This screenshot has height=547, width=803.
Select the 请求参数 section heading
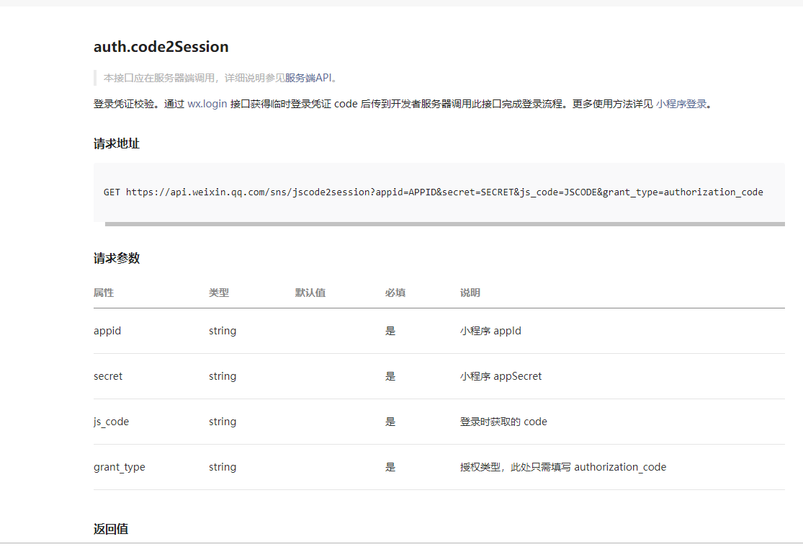[116, 258]
